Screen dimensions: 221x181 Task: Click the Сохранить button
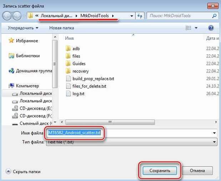[x=159, y=171]
